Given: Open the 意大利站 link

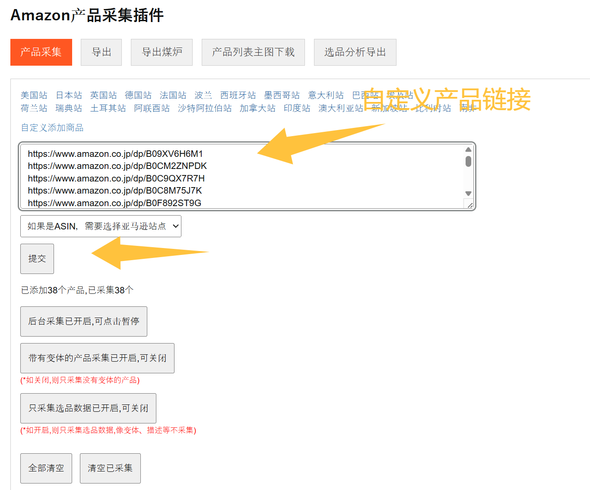Looking at the screenshot, I should coord(326,95).
